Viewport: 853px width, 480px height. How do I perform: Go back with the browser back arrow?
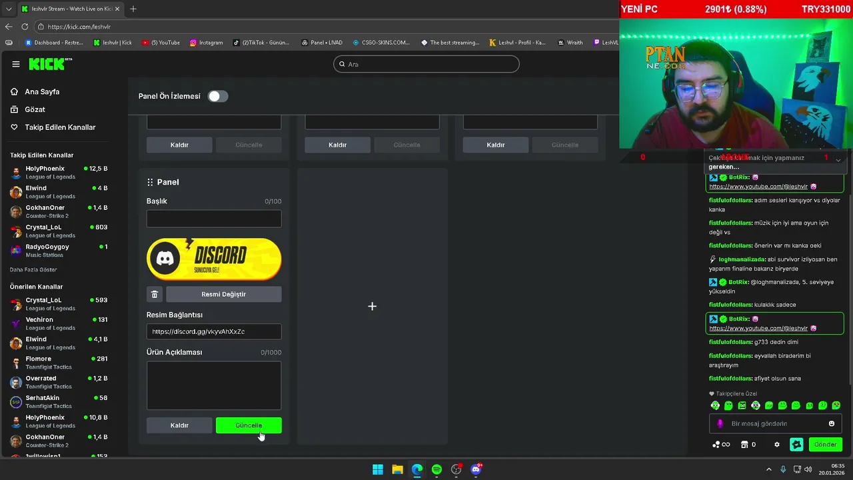(x=9, y=27)
